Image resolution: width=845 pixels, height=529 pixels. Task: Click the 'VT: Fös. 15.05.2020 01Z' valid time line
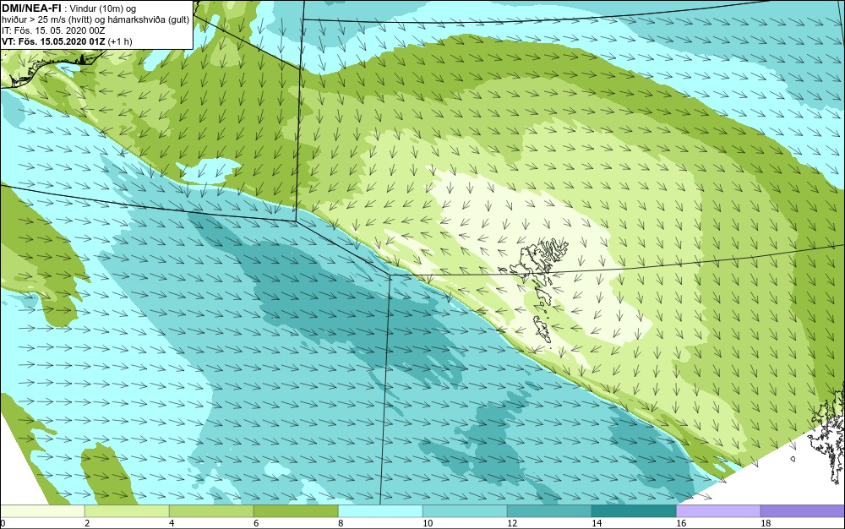[67, 41]
